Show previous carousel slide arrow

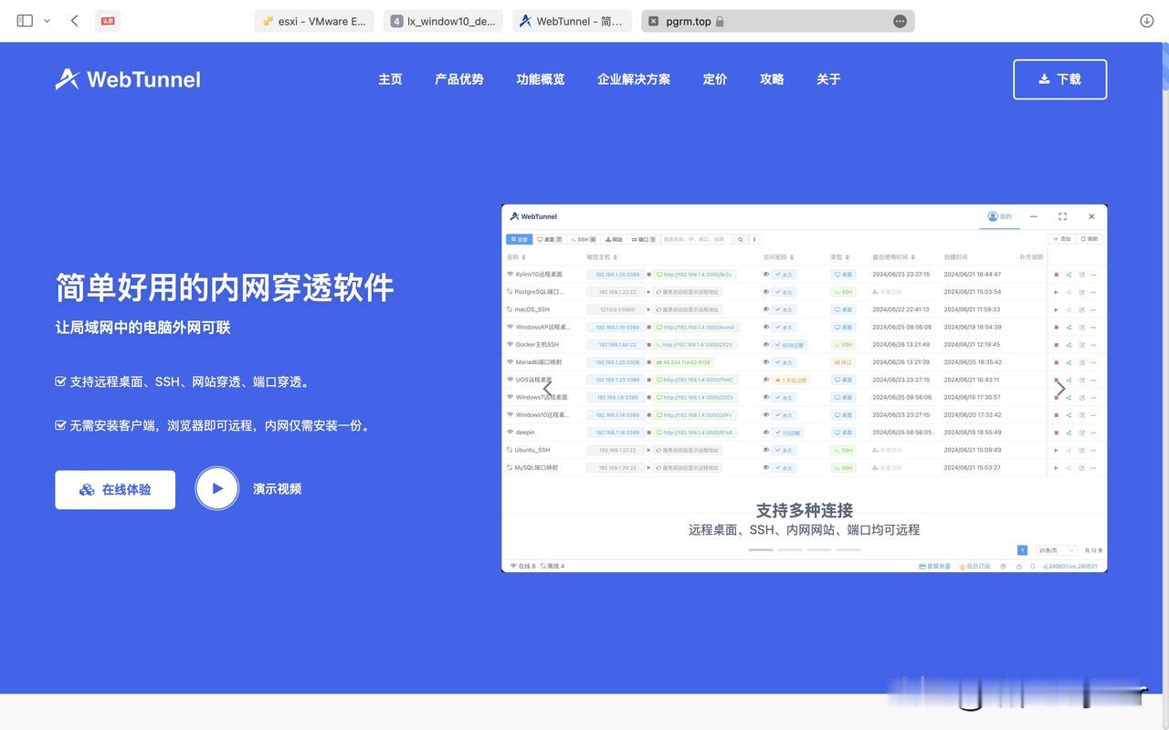coord(548,389)
